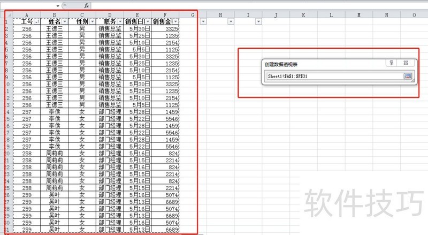Image resolution: width=428 pixels, height=235 pixels.
Task: Close the 创建数据透视表 dialog
Action: 406,63
